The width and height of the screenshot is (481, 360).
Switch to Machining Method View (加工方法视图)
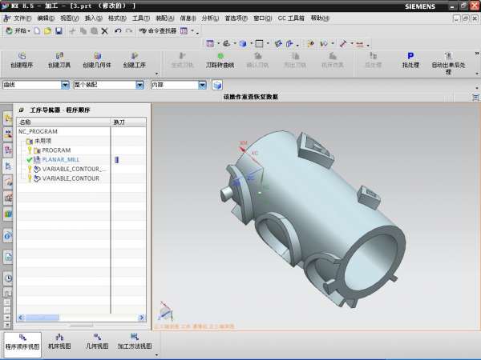click(x=135, y=342)
